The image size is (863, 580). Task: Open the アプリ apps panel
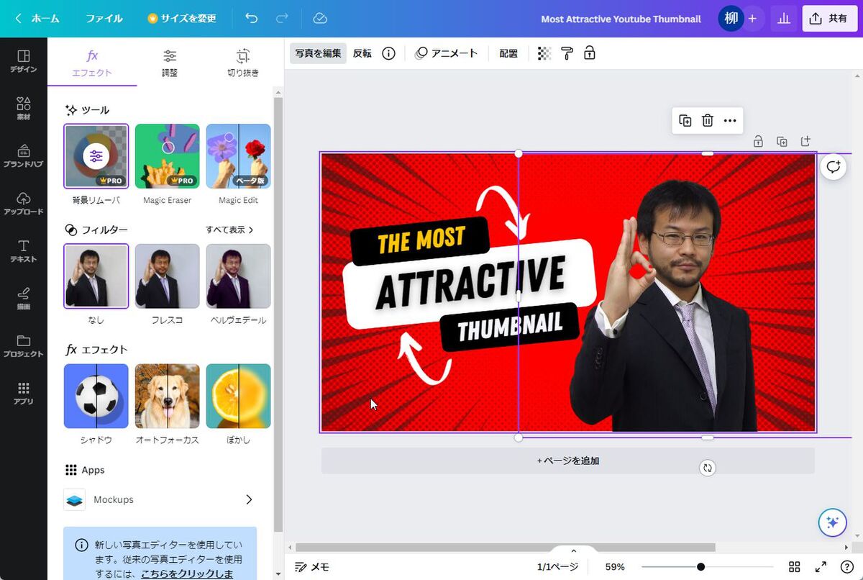click(x=24, y=394)
